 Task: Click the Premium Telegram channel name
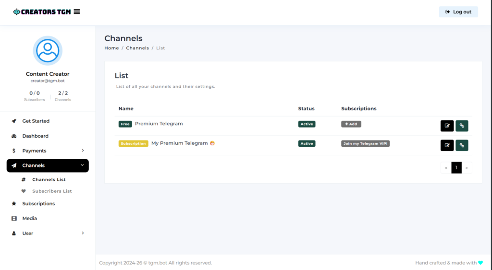[x=159, y=124]
